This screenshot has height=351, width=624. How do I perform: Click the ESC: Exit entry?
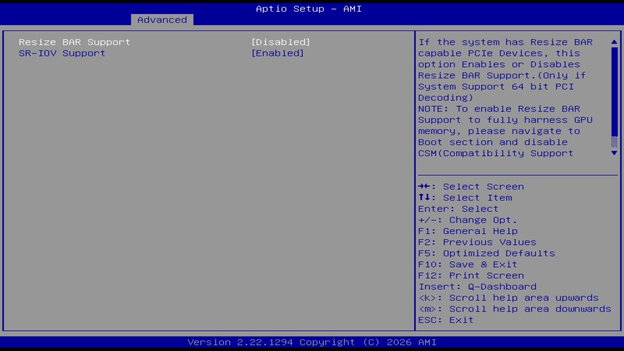tap(445, 320)
